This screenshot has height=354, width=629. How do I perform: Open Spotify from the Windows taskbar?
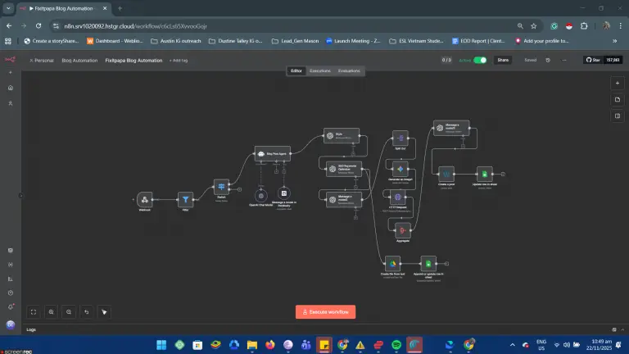coord(396,344)
